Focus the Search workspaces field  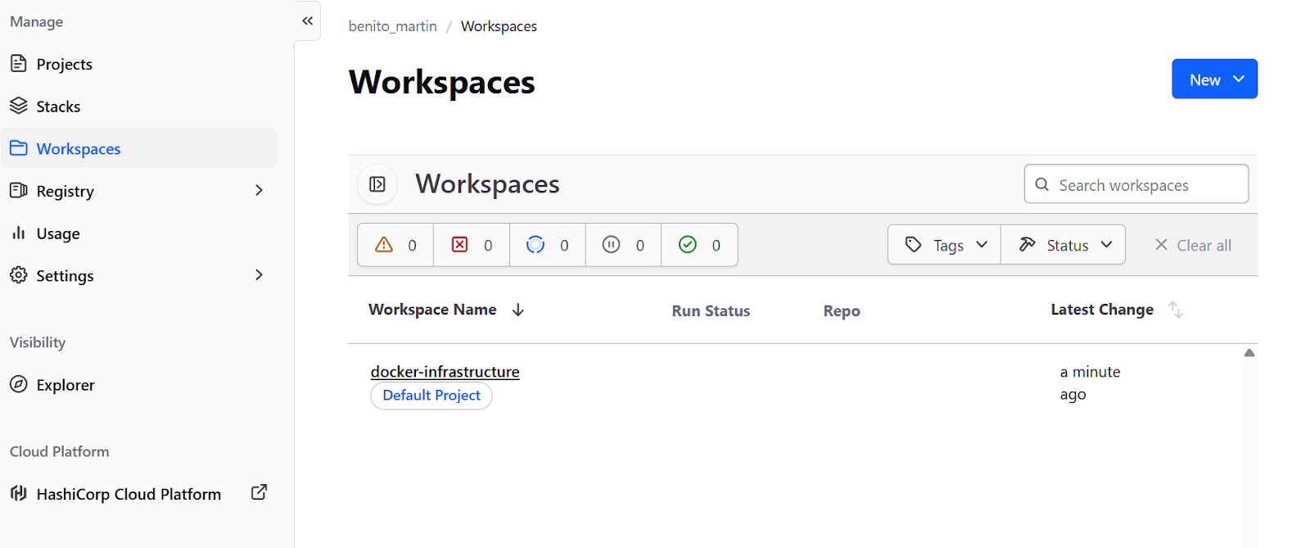tap(1136, 184)
